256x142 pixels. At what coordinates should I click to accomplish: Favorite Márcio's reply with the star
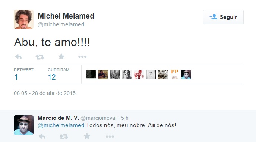87,136
